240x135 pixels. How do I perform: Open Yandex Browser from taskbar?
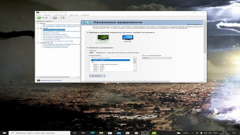coord(127,133)
